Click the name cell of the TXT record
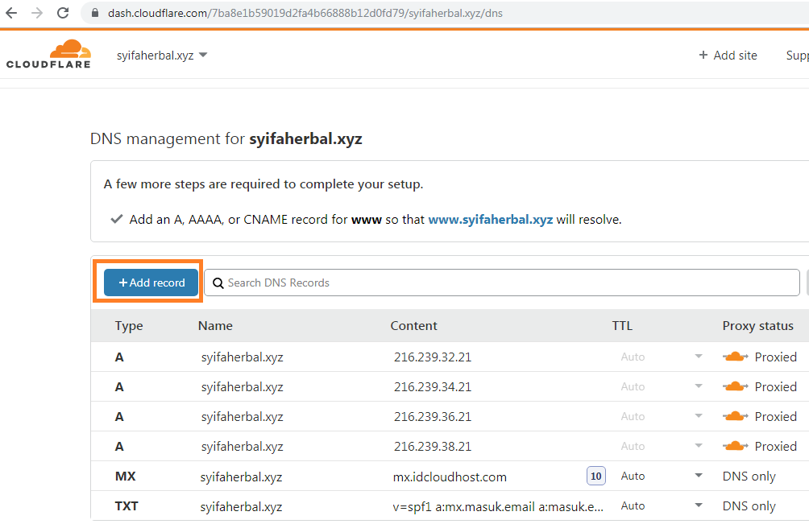The image size is (809, 524). [242, 507]
